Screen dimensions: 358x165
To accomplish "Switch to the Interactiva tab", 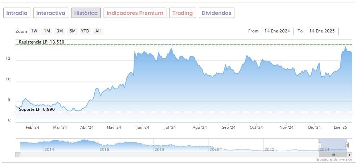I will click(x=51, y=13).
